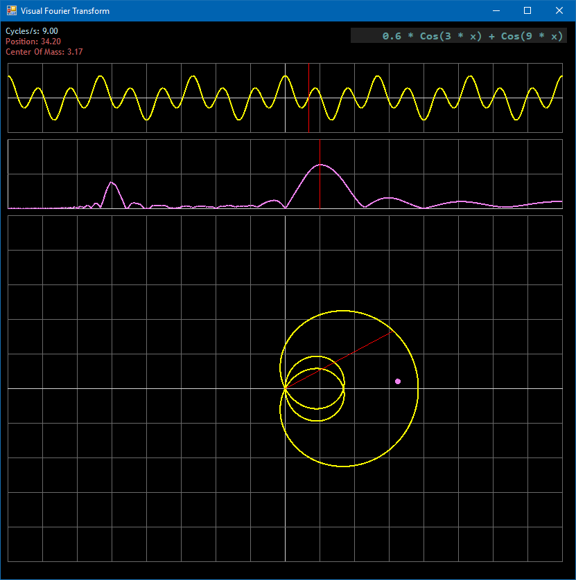Click the yellow waveform peak at center marker
Viewport: 576px width, 580px height.
tap(285, 75)
